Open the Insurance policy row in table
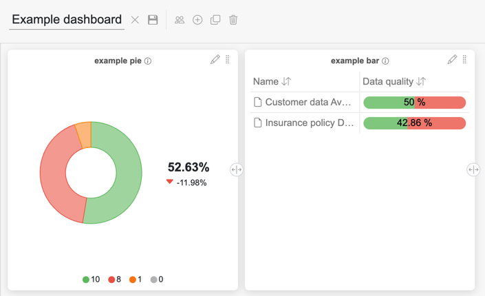 point(309,123)
